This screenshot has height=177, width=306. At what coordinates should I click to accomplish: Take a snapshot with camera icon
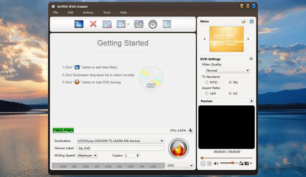click(247, 163)
